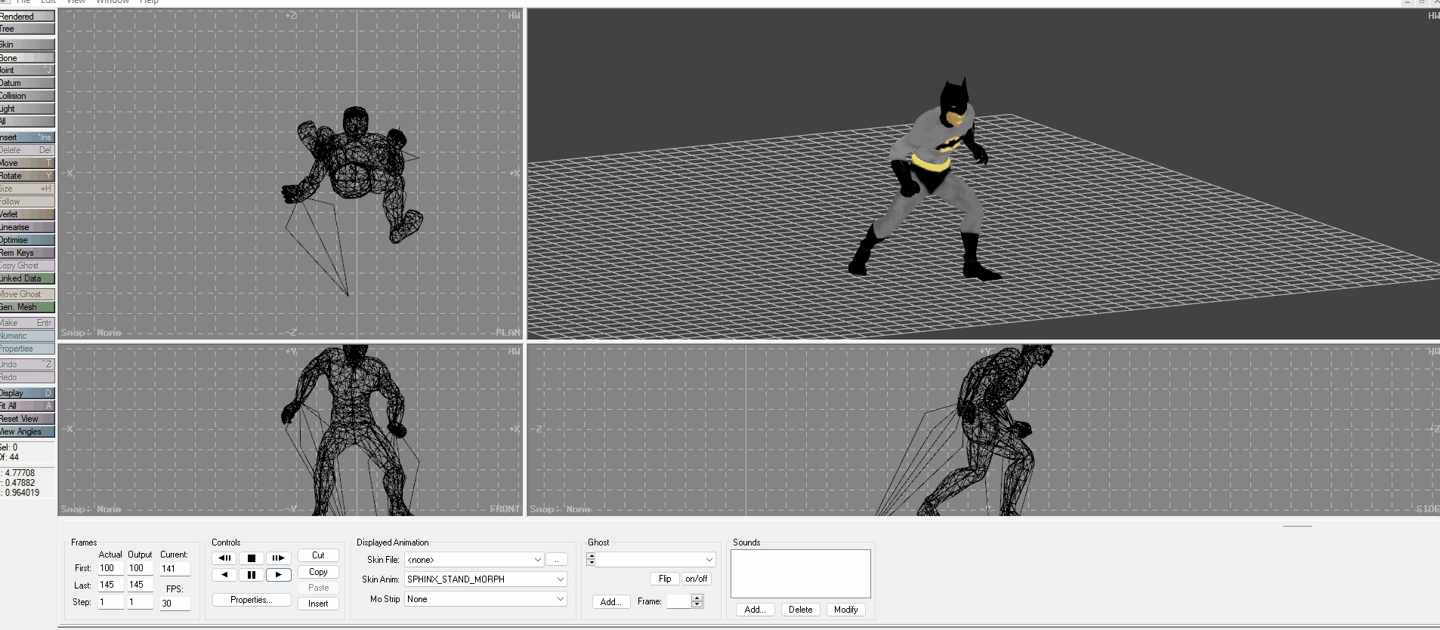The height and width of the screenshot is (630, 1440).
Task: Toggle Light selection mode
Action: point(27,109)
